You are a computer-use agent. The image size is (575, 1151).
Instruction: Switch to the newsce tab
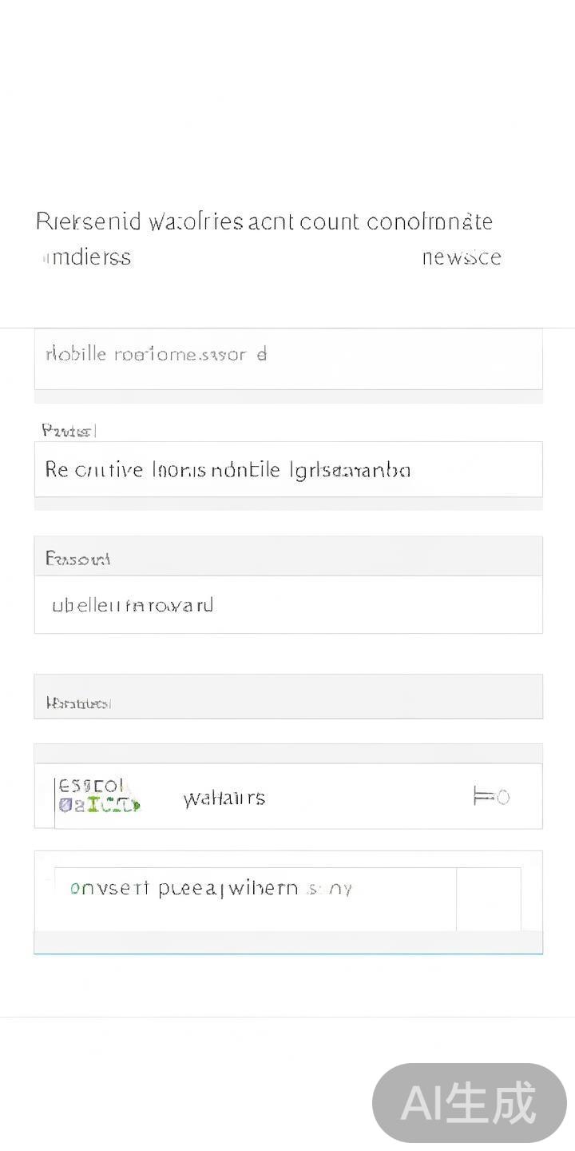(x=461, y=257)
